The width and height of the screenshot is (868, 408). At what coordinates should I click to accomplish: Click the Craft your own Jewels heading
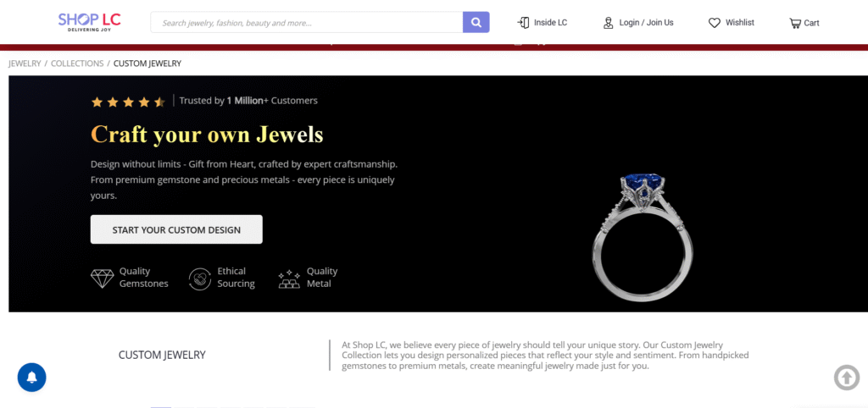pos(207,135)
